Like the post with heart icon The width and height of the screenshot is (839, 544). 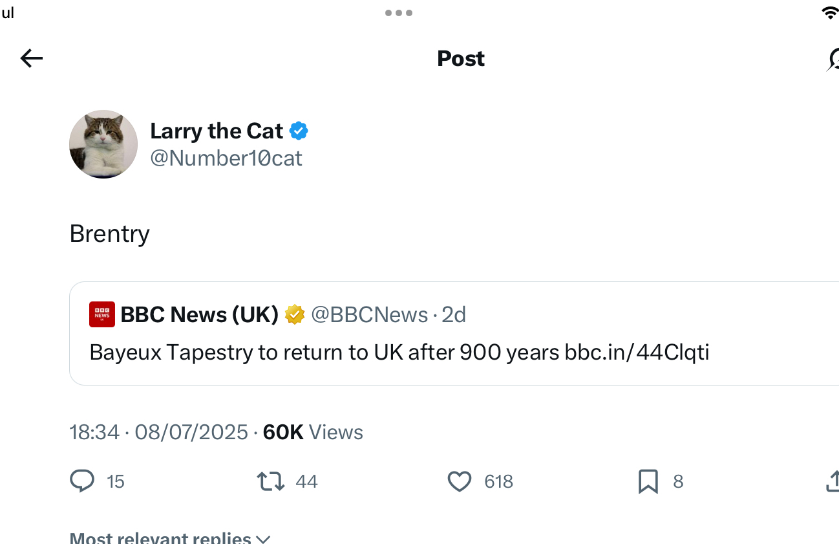tap(459, 481)
